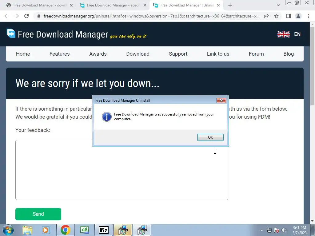
Task: Reload the page with the refresh icon
Action: [x=26, y=16]
